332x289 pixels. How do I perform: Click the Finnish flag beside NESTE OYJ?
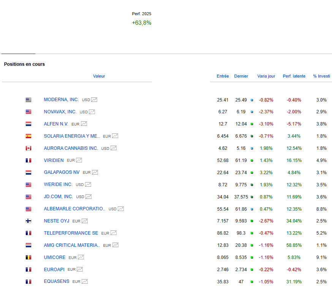tap(28, 221)
